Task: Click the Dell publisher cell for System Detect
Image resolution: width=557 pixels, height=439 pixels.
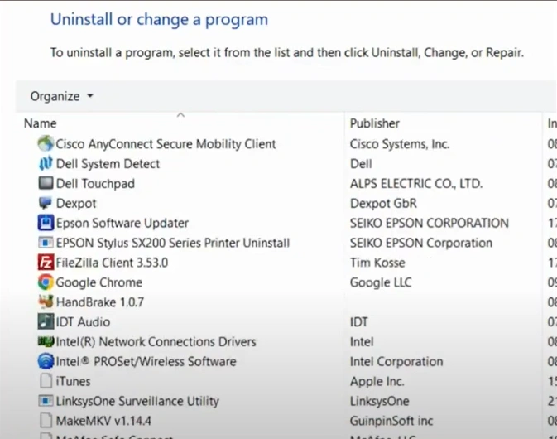Action: pyautogui.click(x=361, y=163)
